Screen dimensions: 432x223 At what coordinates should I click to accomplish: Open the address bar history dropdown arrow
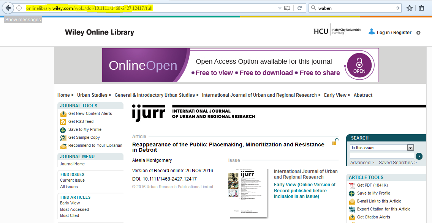pos(280,8)
